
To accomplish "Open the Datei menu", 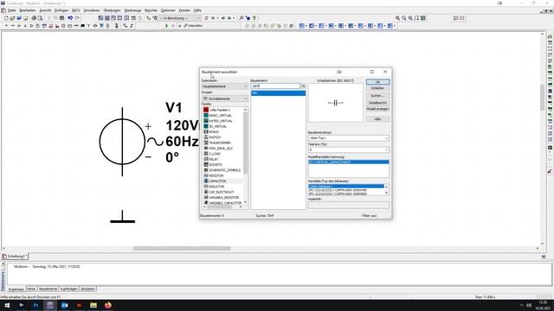I will pyautogui.click(x=11, y=10).
